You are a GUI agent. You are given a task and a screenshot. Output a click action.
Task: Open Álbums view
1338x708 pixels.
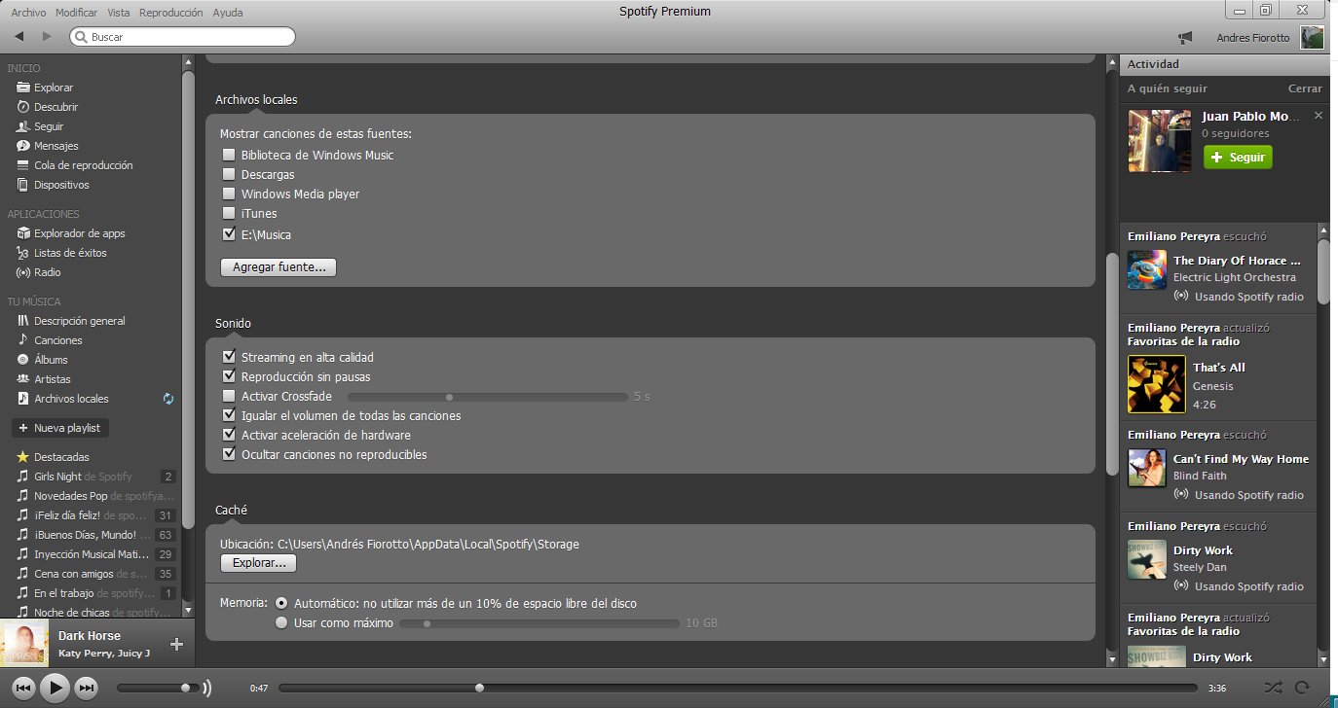pos(51,360)
